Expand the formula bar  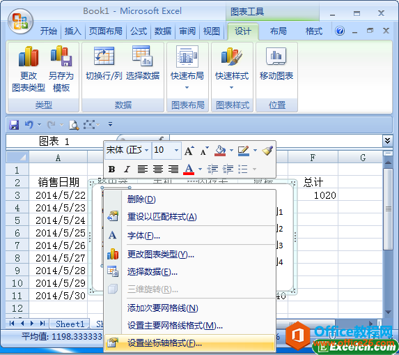coord(387,141)
